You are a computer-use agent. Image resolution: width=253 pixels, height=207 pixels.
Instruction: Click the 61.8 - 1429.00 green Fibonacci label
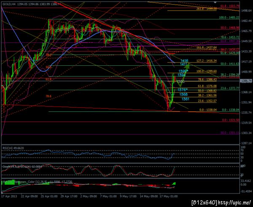(x=230, y=53)
